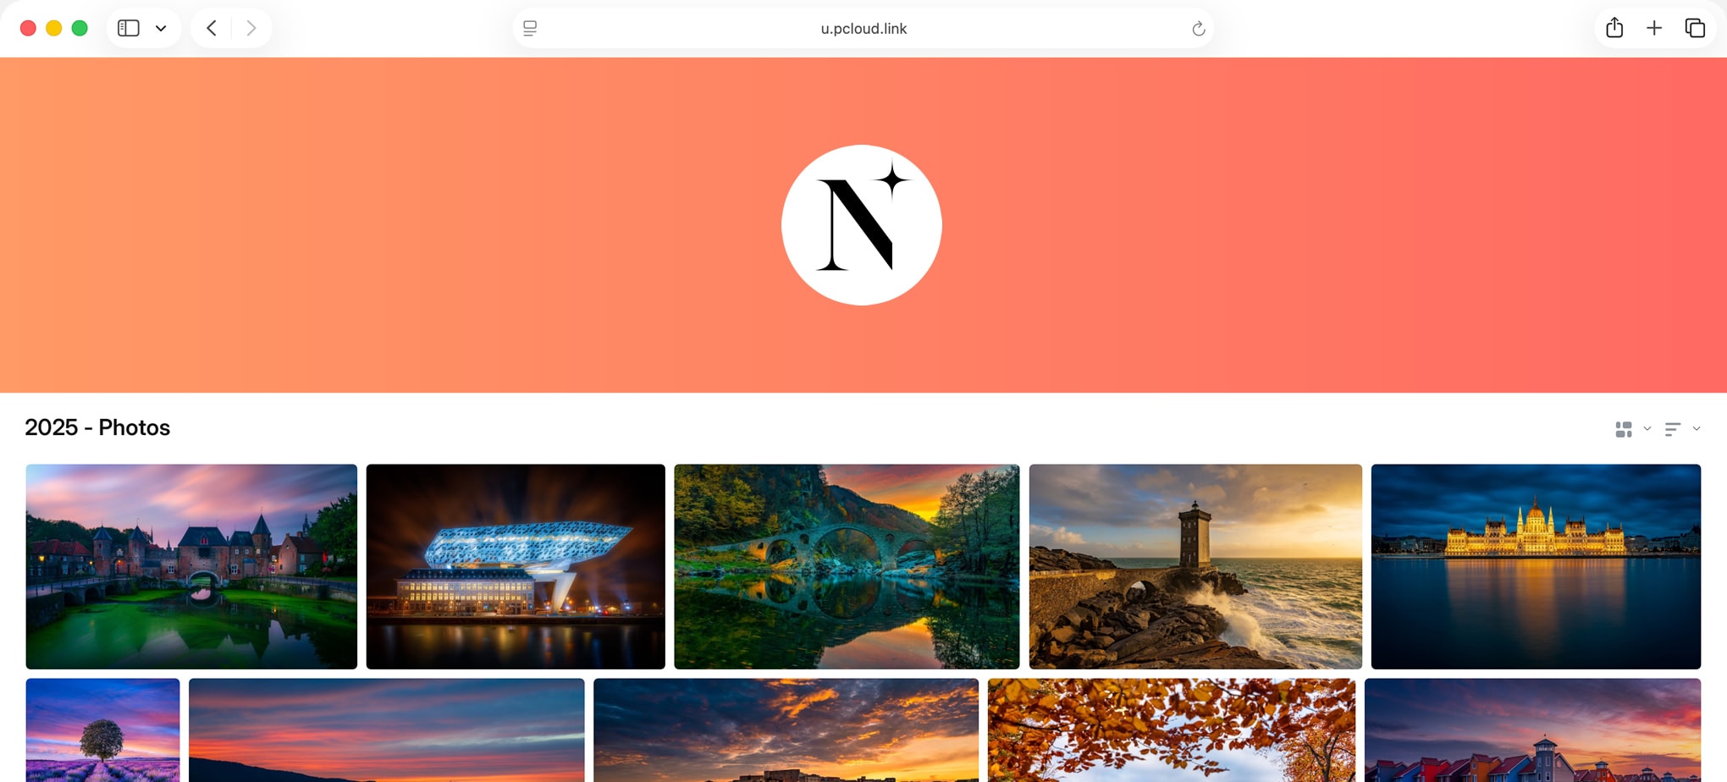Open the Safari sidebar
Image resolution: width=1727 pixels, height=782 pixels.
129,28
